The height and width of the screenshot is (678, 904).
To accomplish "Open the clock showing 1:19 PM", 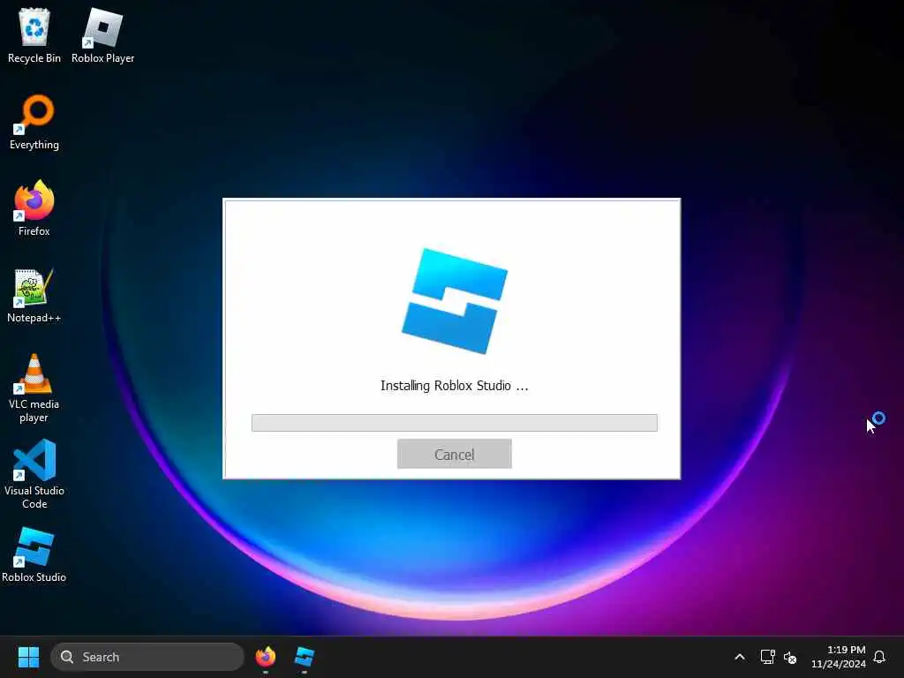I will [x=839, y=657].
